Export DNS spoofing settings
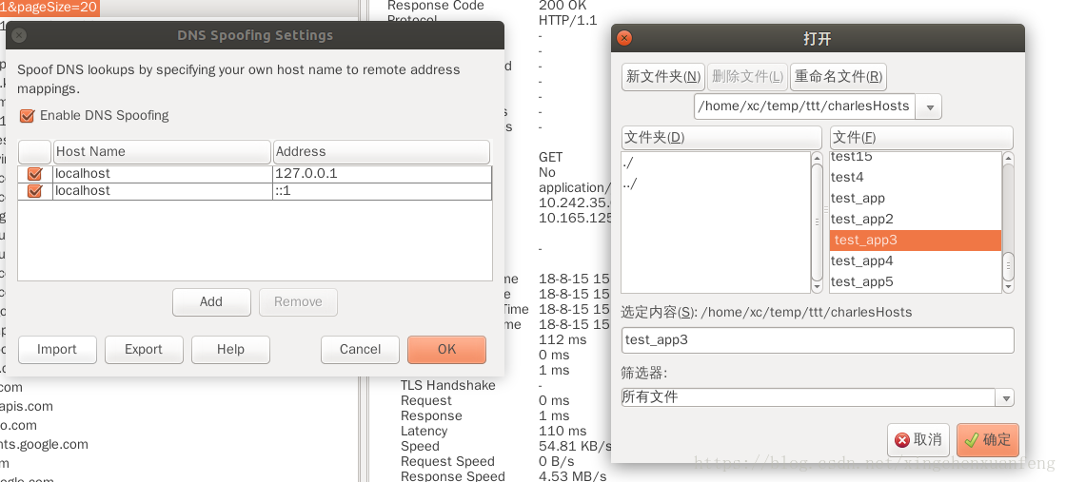The image size is (1066, 482). [144, 350]
